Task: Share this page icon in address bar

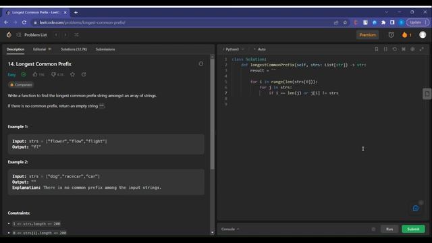Action: pos(336,22)
